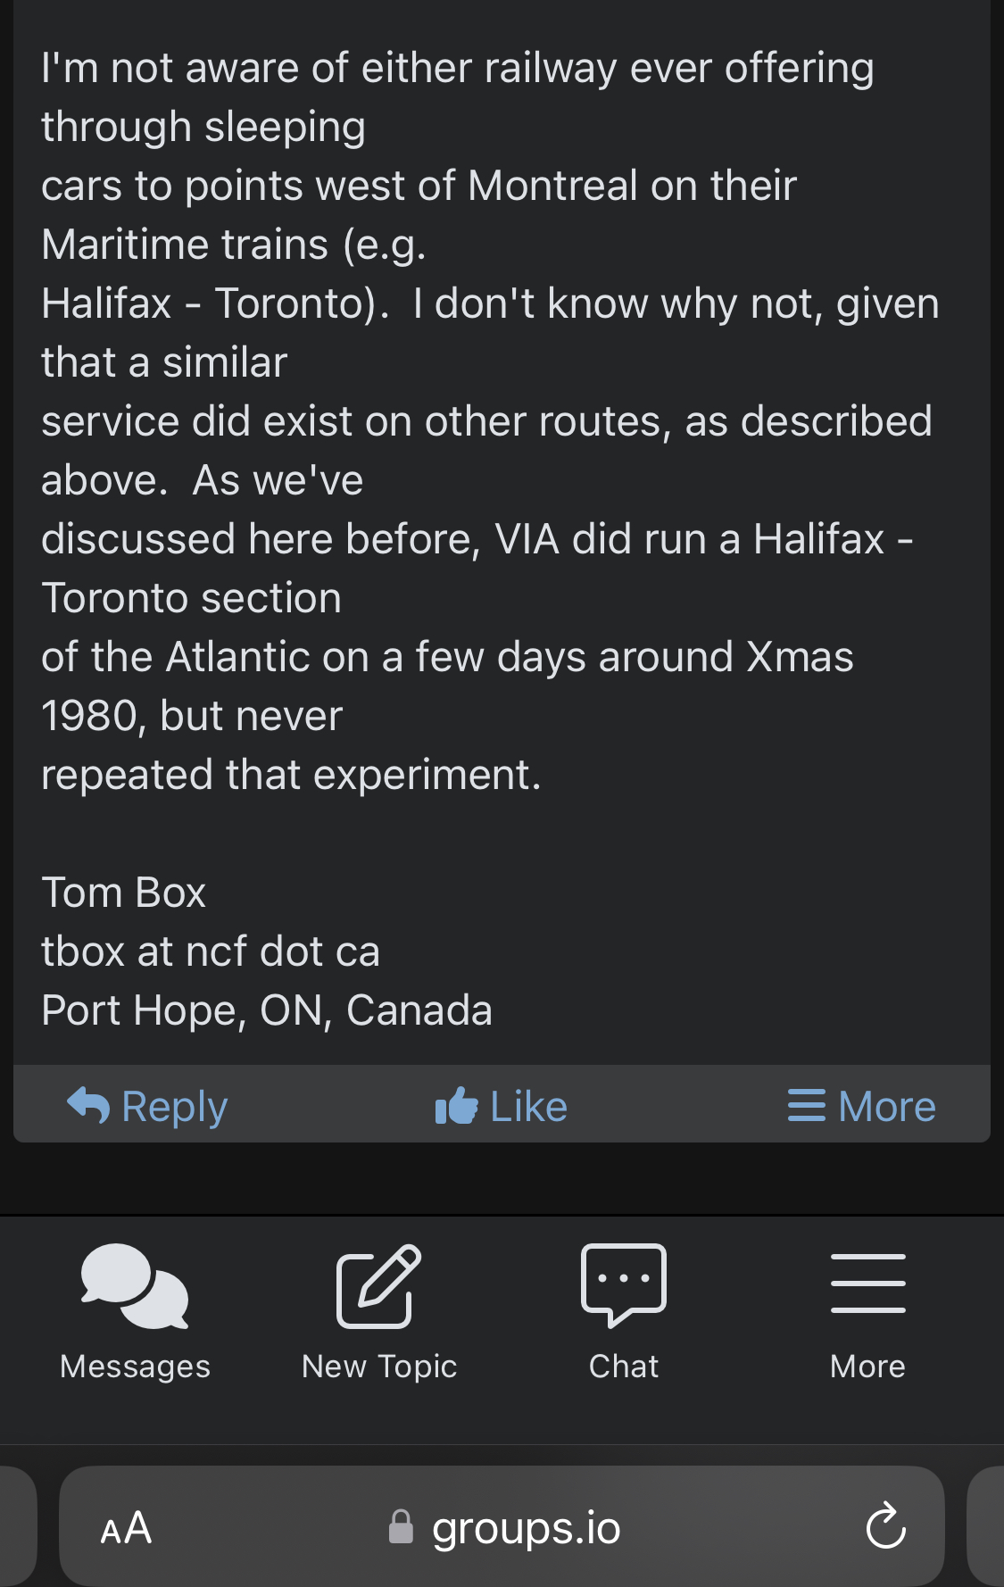1004x1587 pixels.
Task: Select the "New Topic" tab label
Action: [x=379, y=1366]
